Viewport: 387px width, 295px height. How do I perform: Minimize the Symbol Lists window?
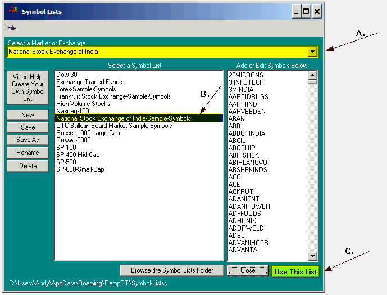296,12
